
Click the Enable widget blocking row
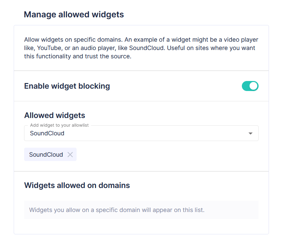tap(67, 86)
